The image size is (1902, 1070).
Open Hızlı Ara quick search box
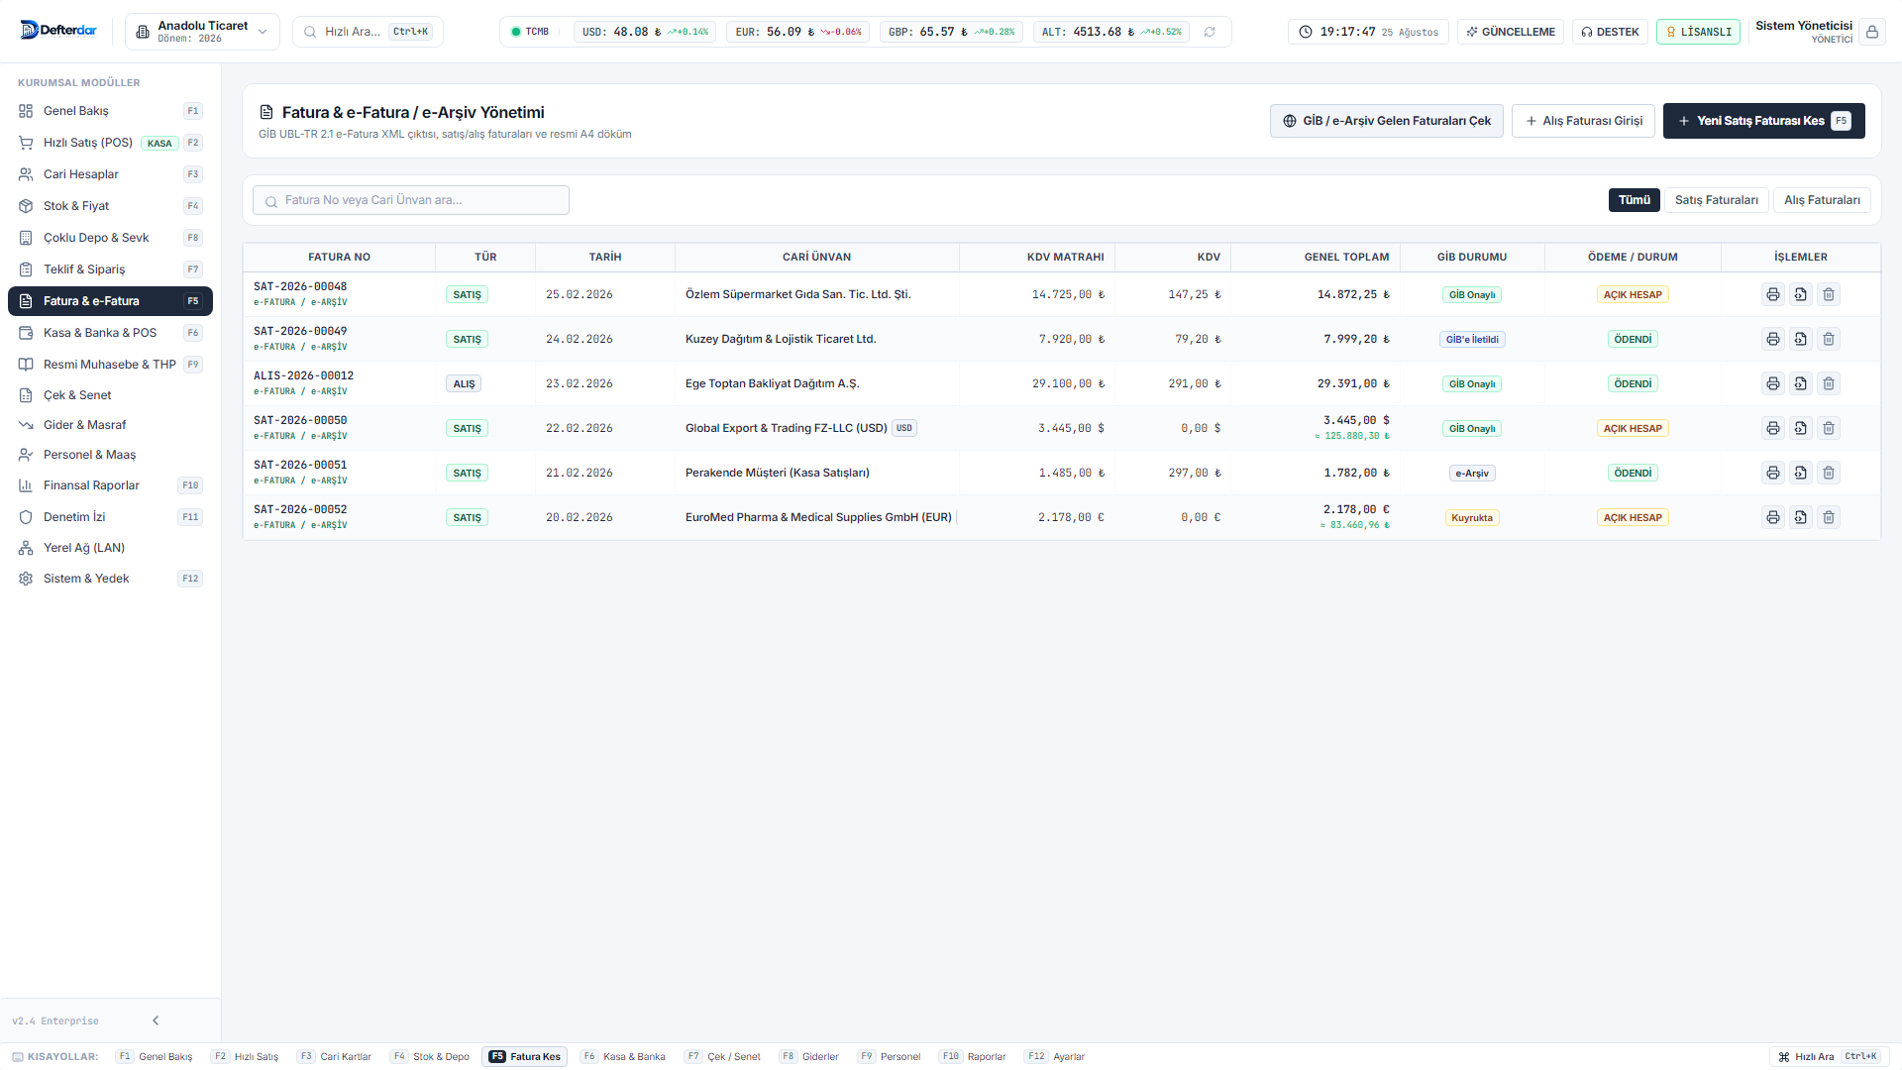pyautogui.click(x=368, y=32)
